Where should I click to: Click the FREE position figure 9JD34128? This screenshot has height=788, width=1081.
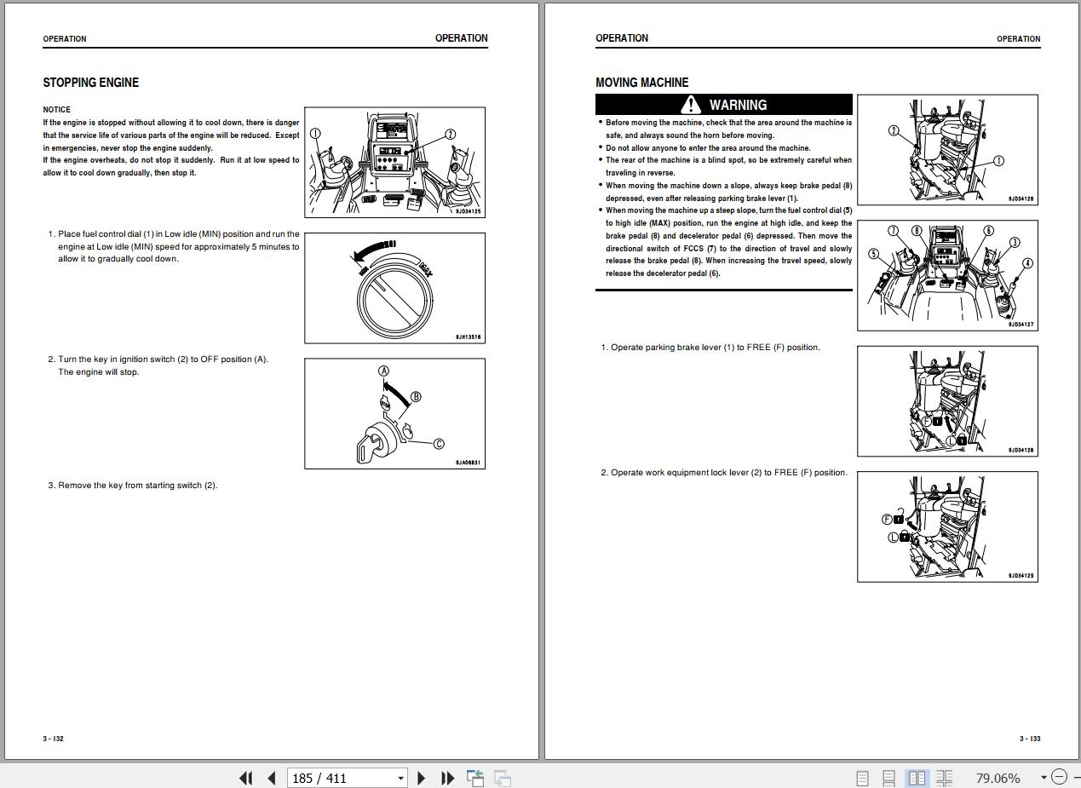[947, 400]
